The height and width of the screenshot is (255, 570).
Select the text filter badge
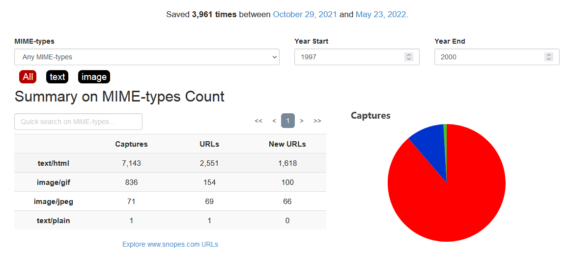coord(57,77)
